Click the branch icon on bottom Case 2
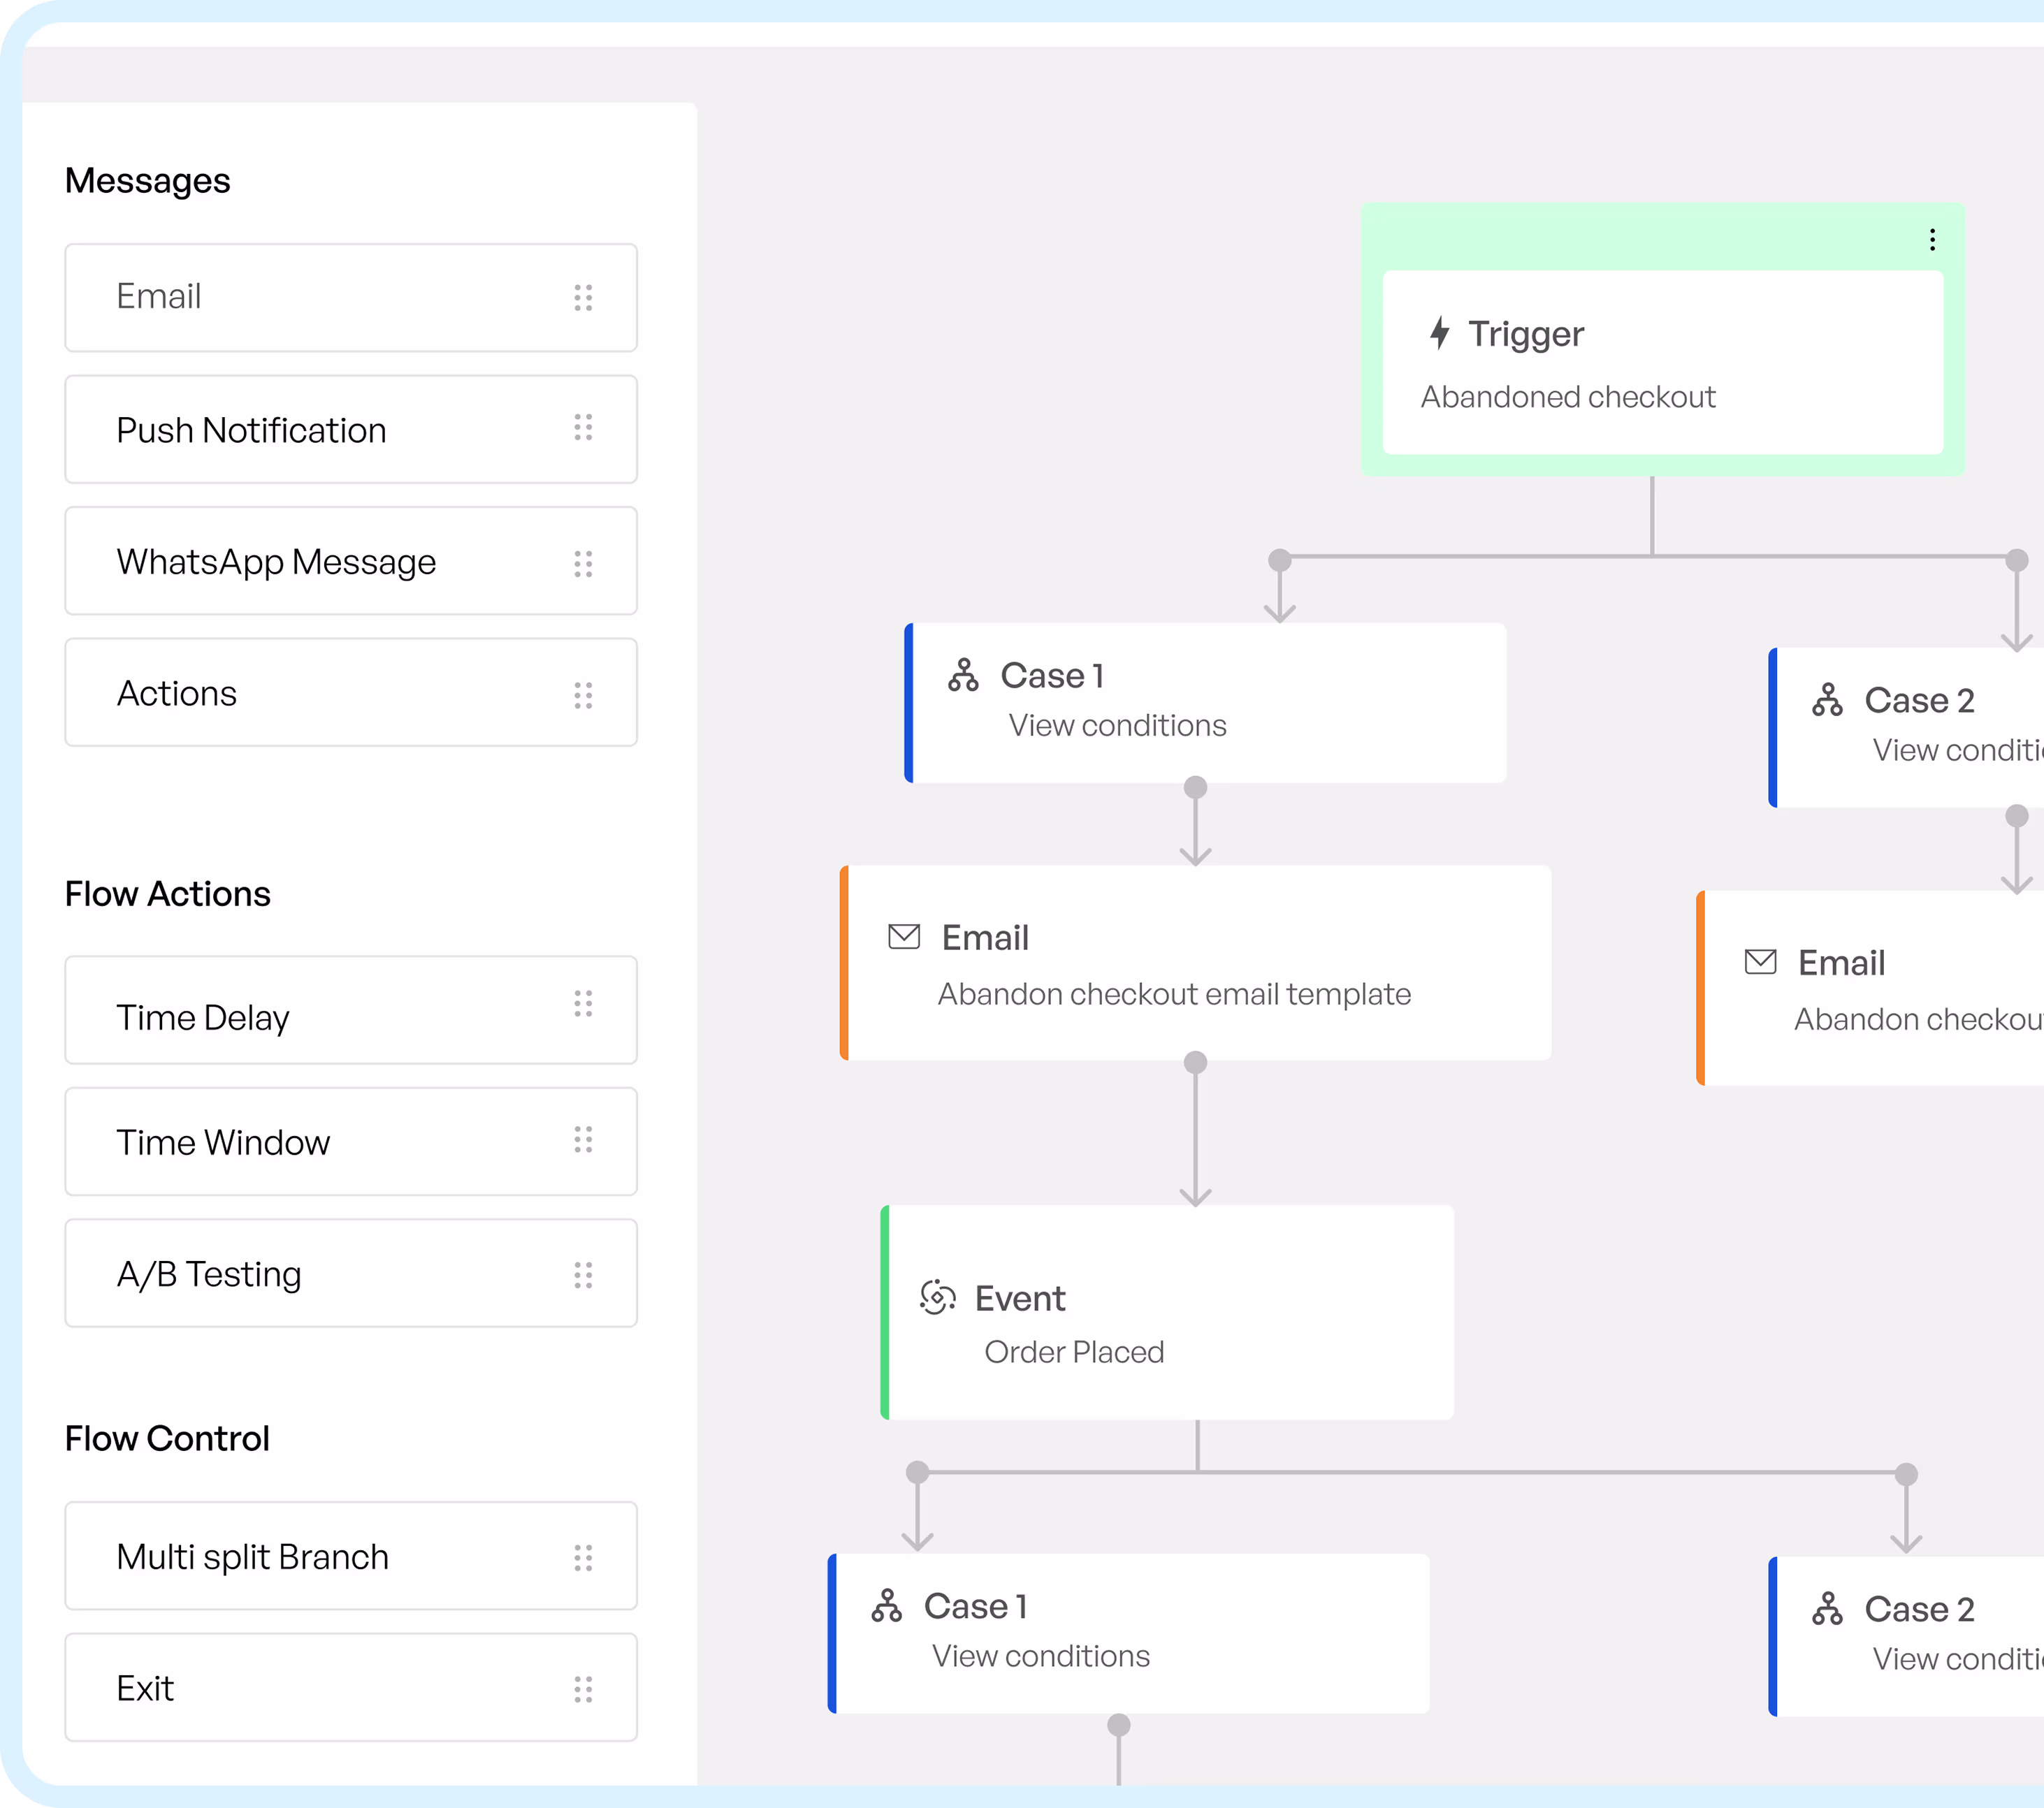 (x=1827, y=1609)
